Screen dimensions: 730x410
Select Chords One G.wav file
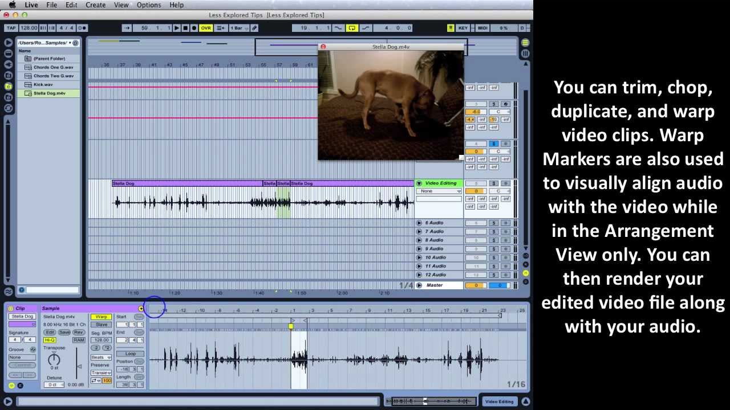pyautogui.click(x=48, y=67)
